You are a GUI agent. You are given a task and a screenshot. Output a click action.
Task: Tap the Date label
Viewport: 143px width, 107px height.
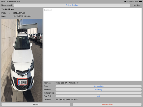click(x=3, y=16)
